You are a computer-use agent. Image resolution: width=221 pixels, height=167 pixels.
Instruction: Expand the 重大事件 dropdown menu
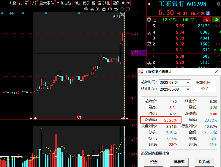click(x=47, y=3)
